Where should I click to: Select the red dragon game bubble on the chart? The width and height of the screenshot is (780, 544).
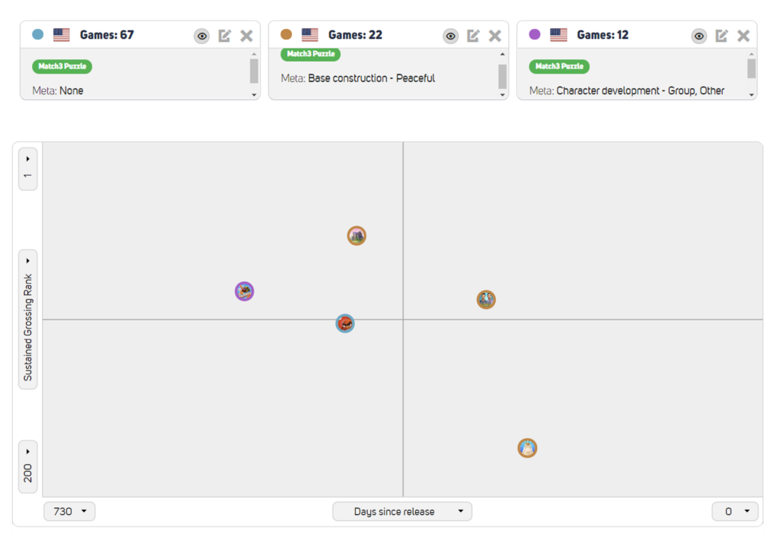click(344, 323)
